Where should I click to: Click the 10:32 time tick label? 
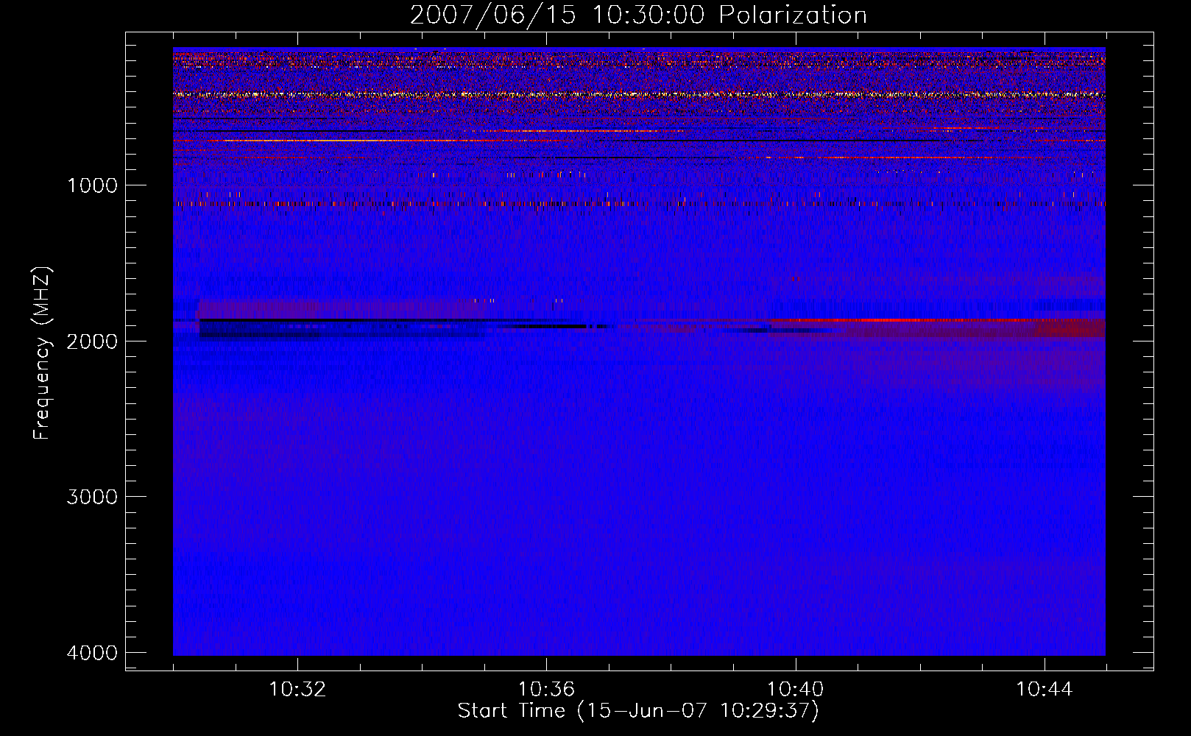click(297, 690)
